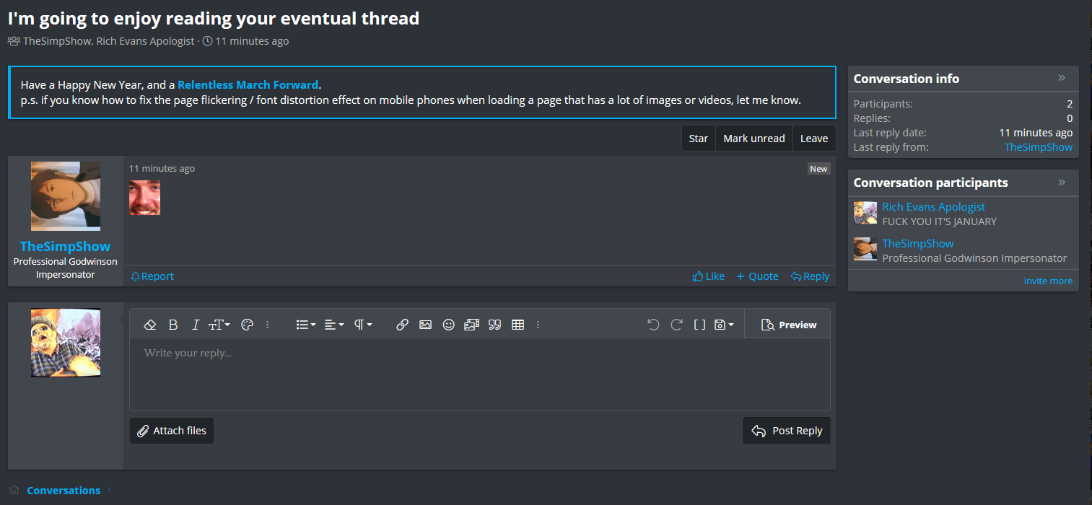Collapse the Conversation participants panel
Viewport: 1092px width, 505px height.
pyautogui.click(x=1062, y=182)
